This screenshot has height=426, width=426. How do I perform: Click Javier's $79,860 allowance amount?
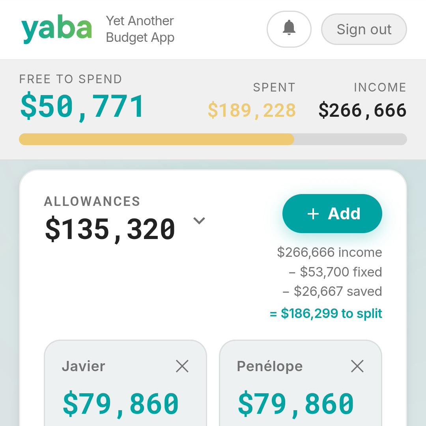click(x=121, y=404)
